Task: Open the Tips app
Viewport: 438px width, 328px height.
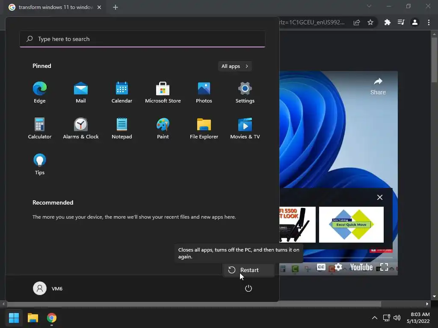Action: click(40, 164)
